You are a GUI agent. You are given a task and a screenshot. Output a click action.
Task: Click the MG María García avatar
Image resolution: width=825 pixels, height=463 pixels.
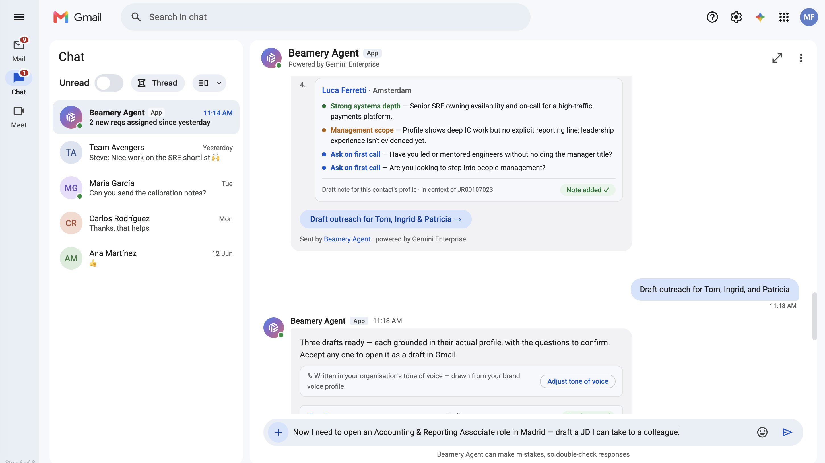(71, 188)
